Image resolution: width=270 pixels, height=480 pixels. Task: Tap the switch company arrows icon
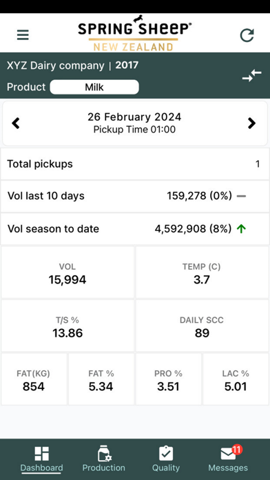coord(251,76)
